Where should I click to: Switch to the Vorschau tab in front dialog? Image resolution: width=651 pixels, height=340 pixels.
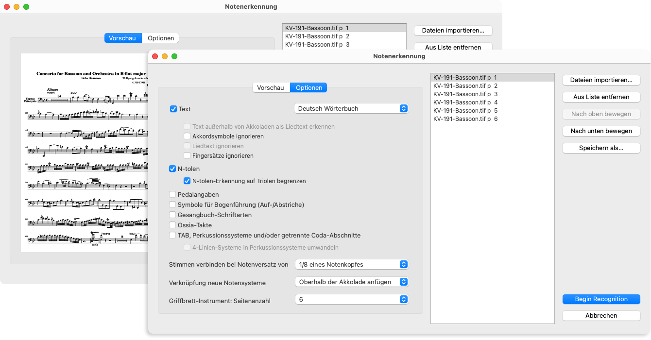(271, 88)
